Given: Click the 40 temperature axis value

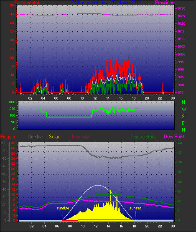Looking at the screenshot, I should coord(180,143).
